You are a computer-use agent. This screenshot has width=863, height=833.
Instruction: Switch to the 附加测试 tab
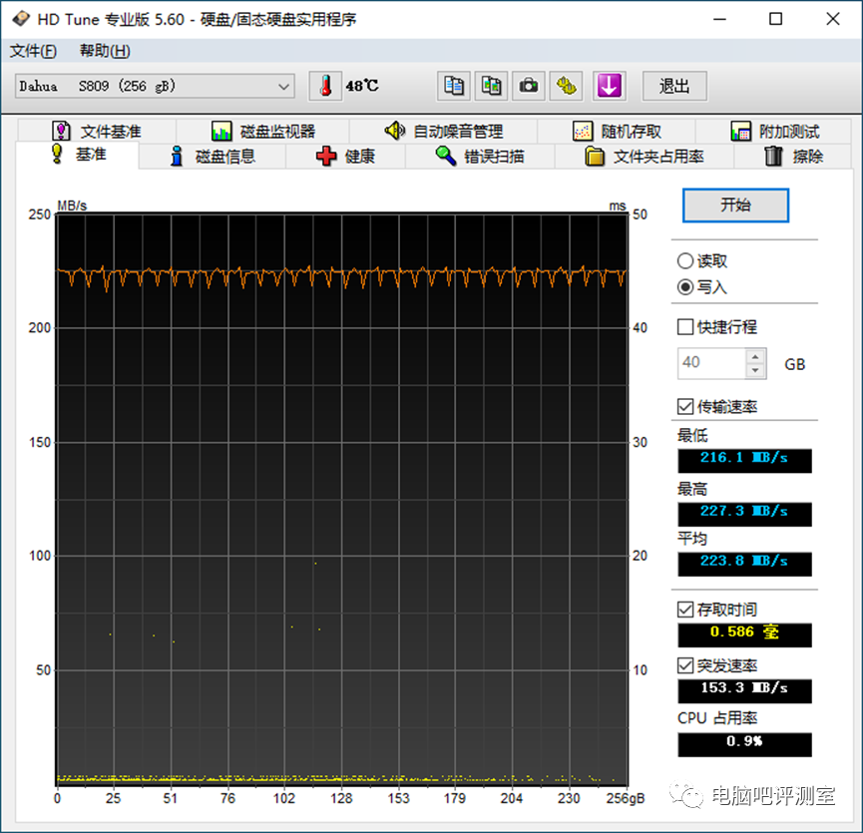click(x=774, y=132)
